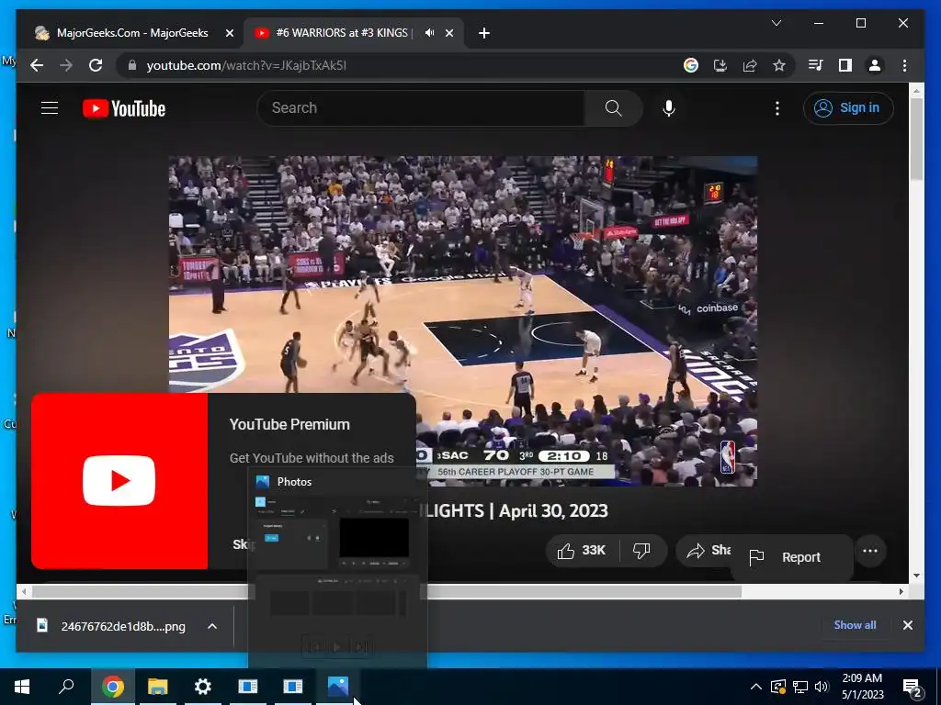
Task: Sign in to YouTube
Action: tap(848, 108)
